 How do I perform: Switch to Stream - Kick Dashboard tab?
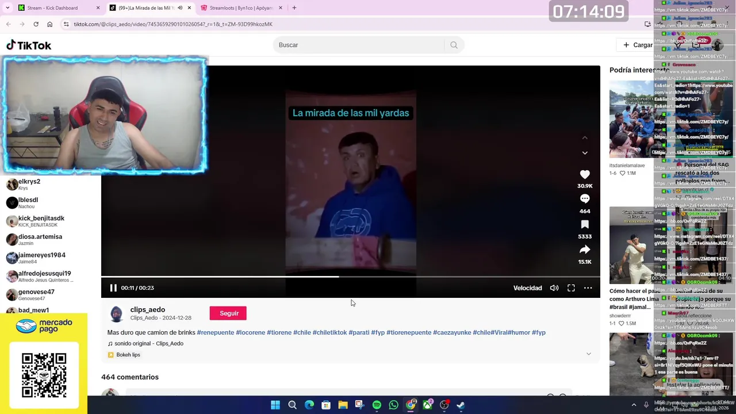[x=53, y=8]
